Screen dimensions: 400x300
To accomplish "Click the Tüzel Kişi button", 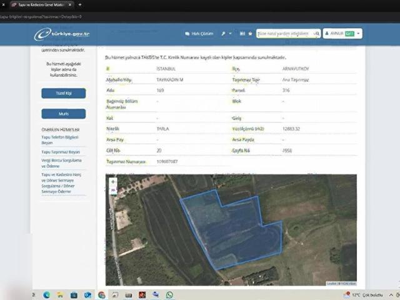I will [x=63, y=93].
